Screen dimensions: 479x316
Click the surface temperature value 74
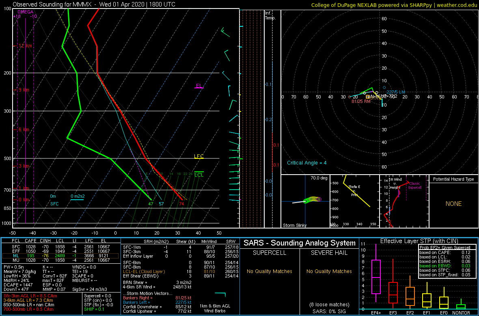[x=182, y=204]
